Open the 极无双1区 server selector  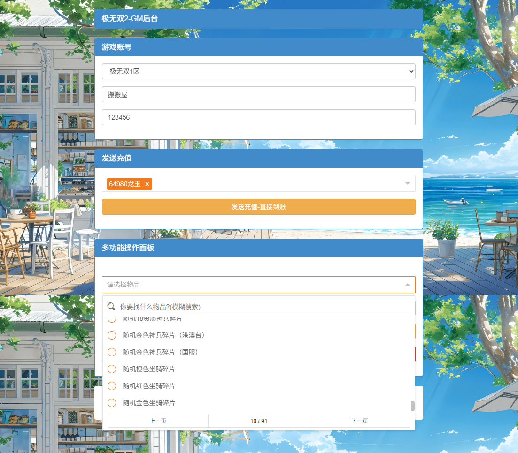tap(258, 71)
